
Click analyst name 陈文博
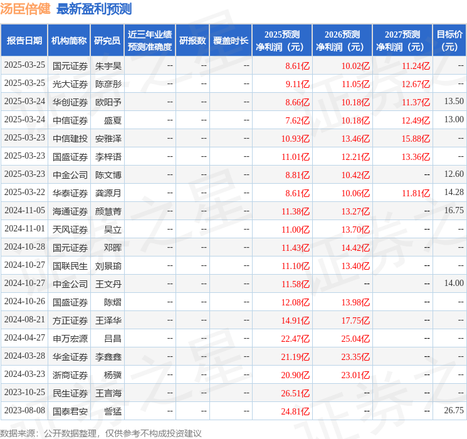(108, 175)
